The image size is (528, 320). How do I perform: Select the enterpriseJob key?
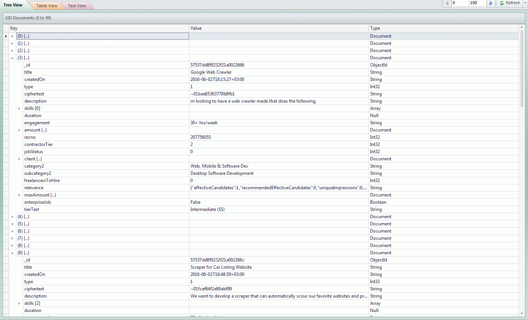[x=38, y=202]
